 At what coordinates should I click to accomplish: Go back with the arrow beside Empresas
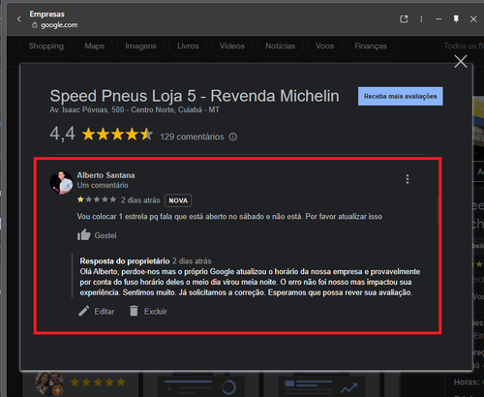(19, 19)
